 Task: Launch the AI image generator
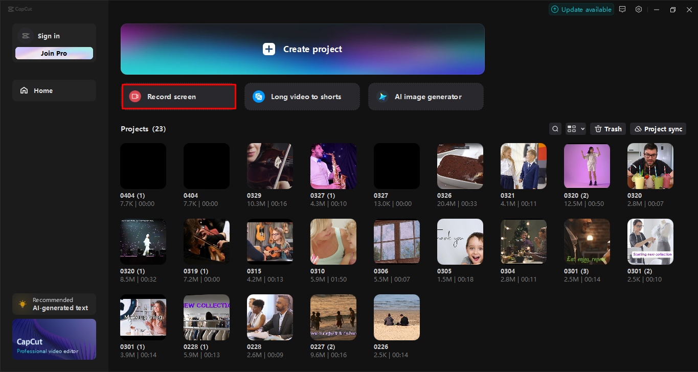point(425,96)
